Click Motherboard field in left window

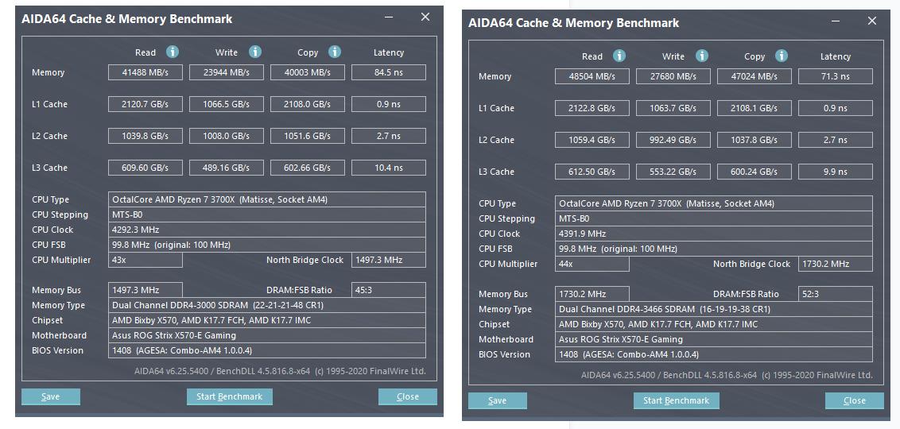click(267, 335)
